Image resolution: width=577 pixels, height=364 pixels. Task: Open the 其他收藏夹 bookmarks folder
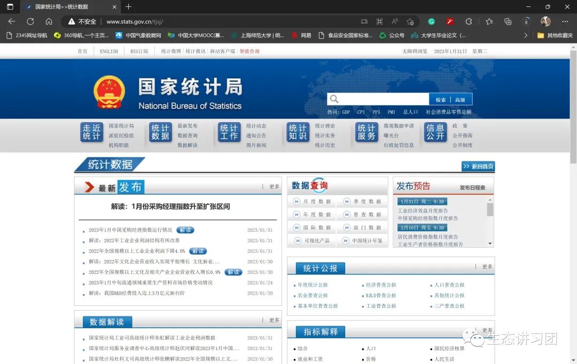click(555, 35)
